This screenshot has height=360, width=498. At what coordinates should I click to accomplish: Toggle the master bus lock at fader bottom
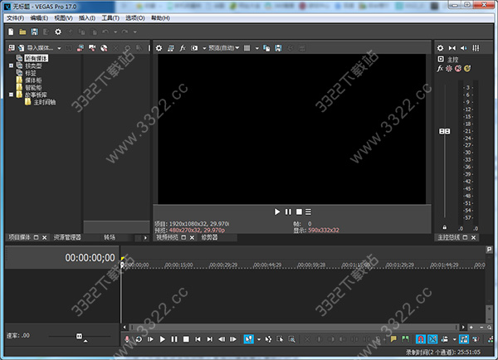(x=445, y=227)
